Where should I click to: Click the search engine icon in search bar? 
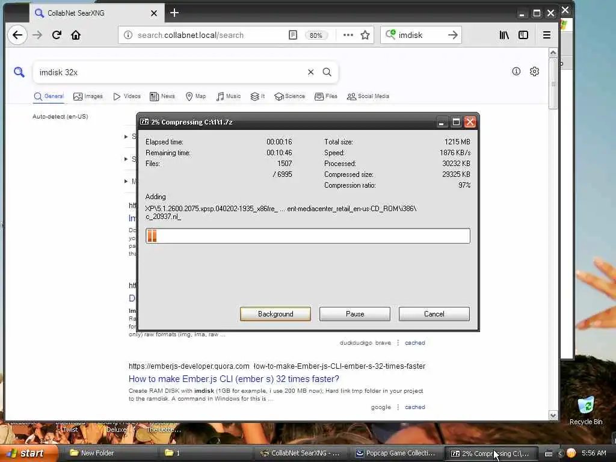(390, 34)
